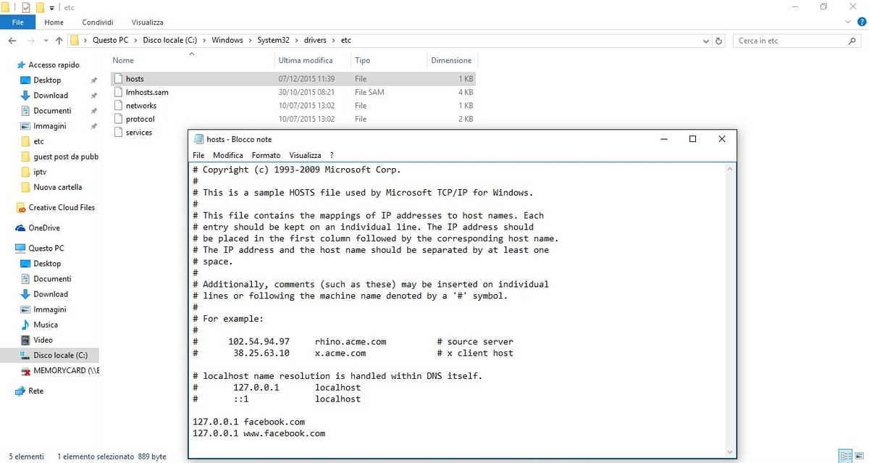Image resolution: width=869 pixels, height=463 pixels.
Task: Open pinned Documenti under Accesso rapido
Action: tap(52, 110)
